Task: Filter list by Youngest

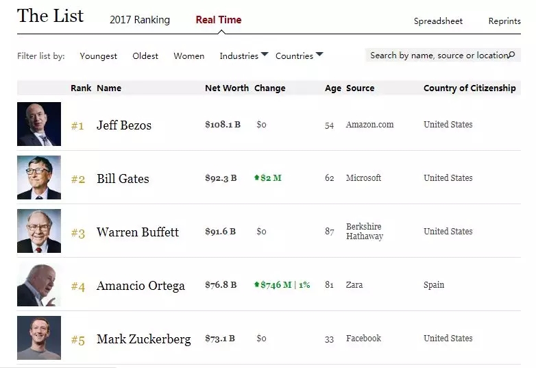Action: [x=98, y=56]
